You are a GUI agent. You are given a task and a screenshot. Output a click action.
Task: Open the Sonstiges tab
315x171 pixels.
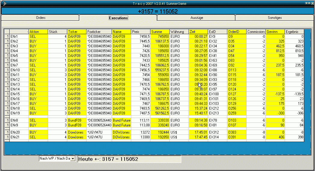pyautogui.click(x=274, y=18)
